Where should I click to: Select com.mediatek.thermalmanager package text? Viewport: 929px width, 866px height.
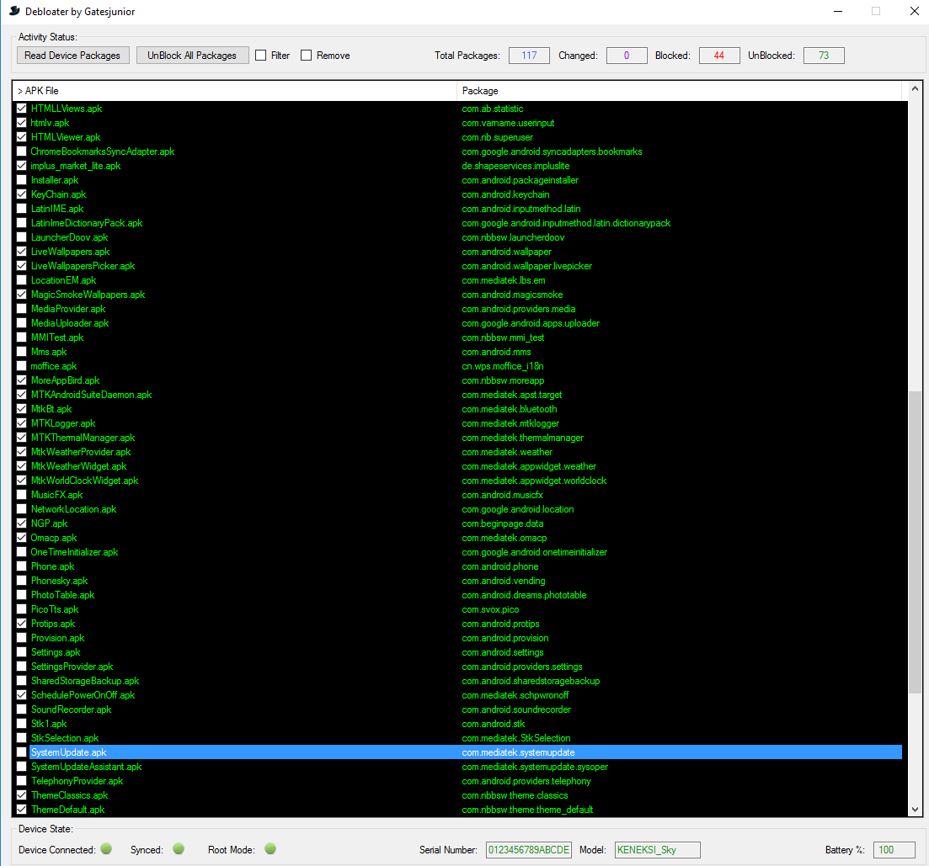pyautogui.click(x=522, y=438)
